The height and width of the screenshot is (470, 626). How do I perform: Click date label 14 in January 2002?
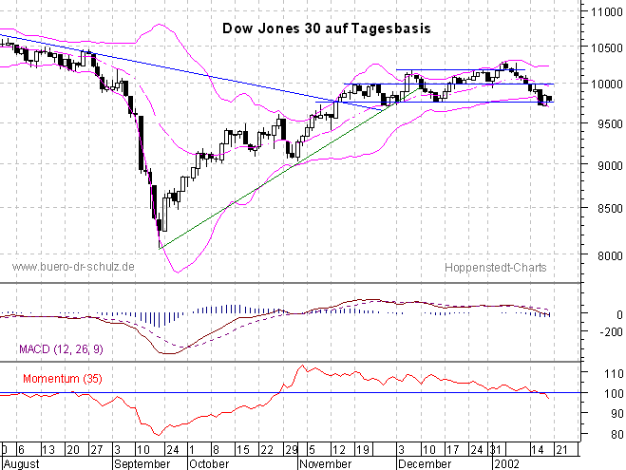coord(538,450)
